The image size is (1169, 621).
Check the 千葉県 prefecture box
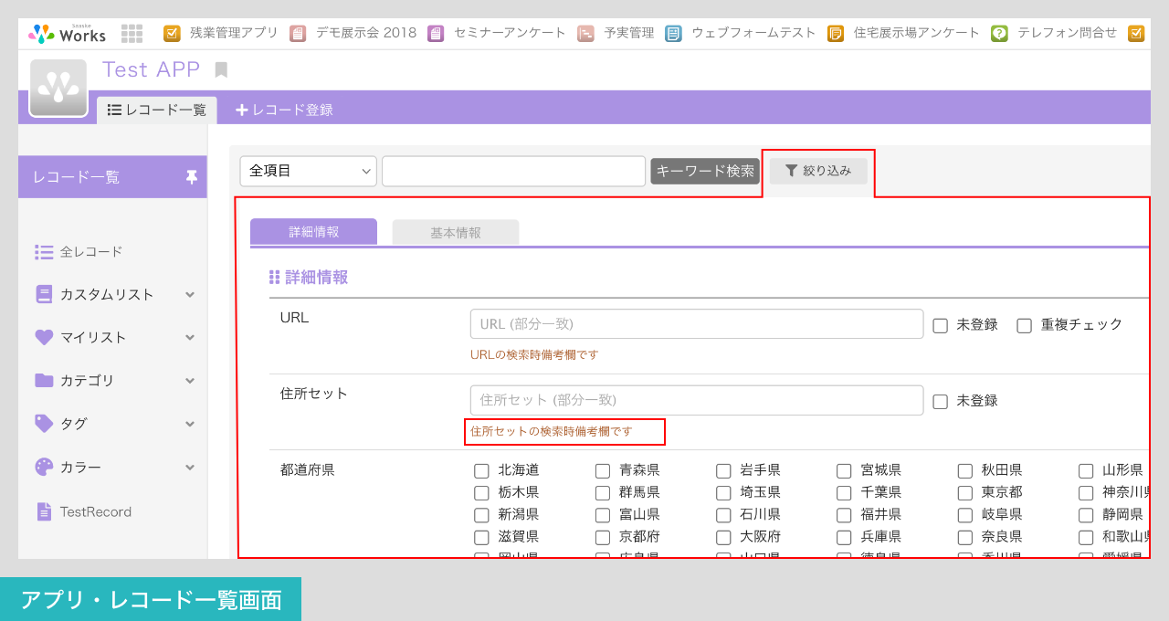(844, 493)
